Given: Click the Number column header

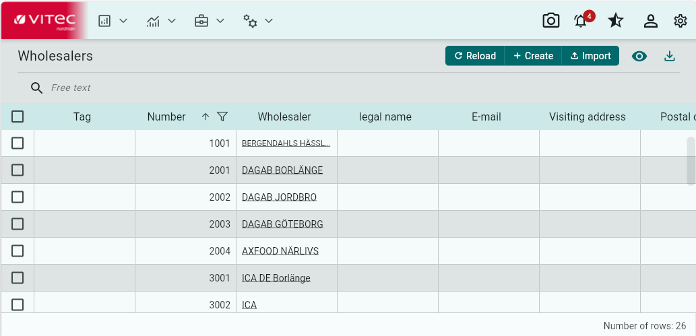Looking at the screenshot, I should 166,116.
